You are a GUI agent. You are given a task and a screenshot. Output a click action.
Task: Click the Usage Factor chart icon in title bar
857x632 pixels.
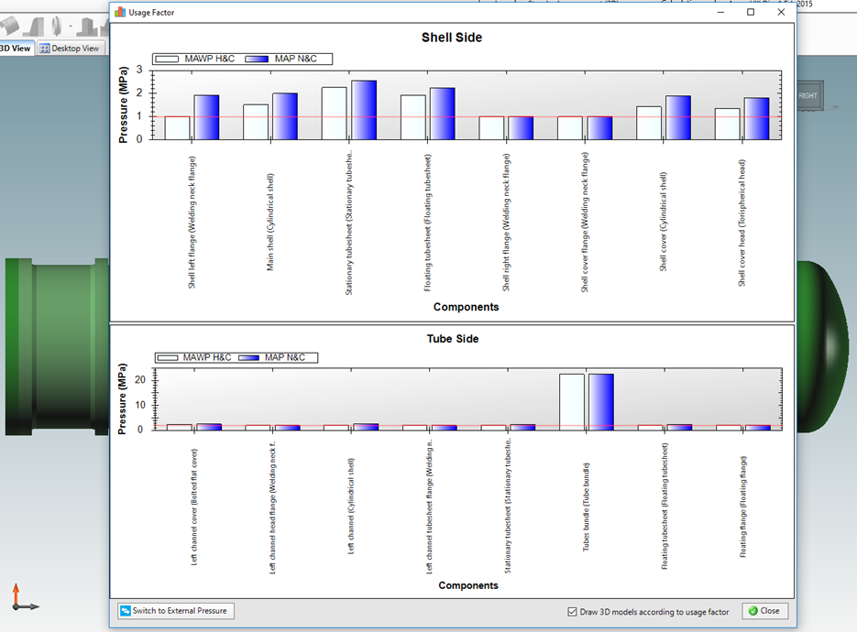(120, 12)
